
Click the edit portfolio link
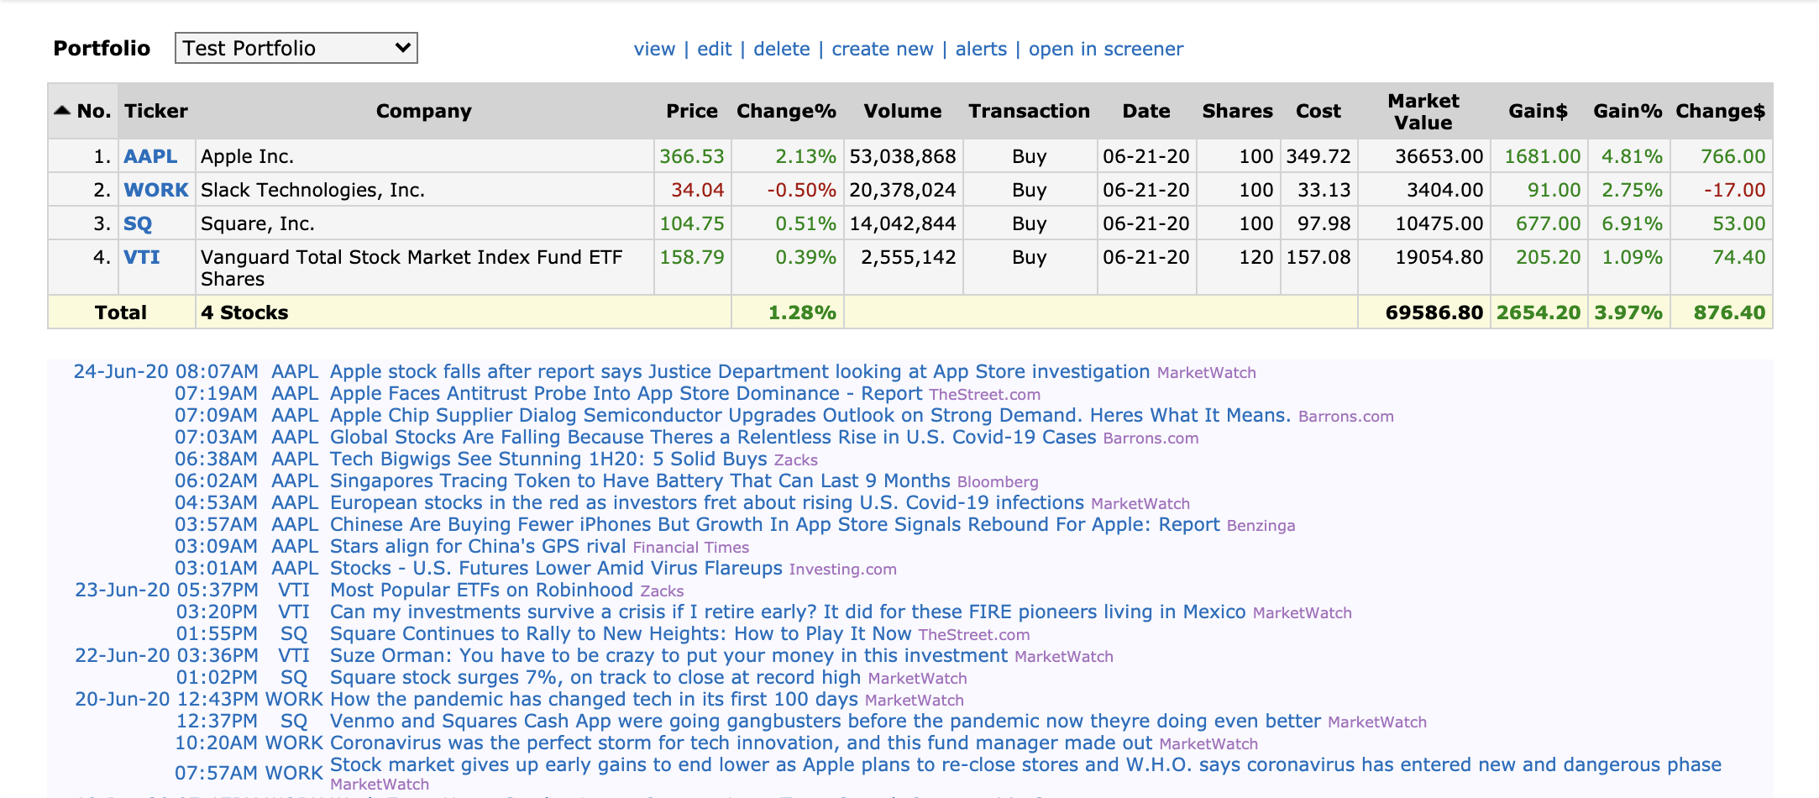click(x=714, y=49)
